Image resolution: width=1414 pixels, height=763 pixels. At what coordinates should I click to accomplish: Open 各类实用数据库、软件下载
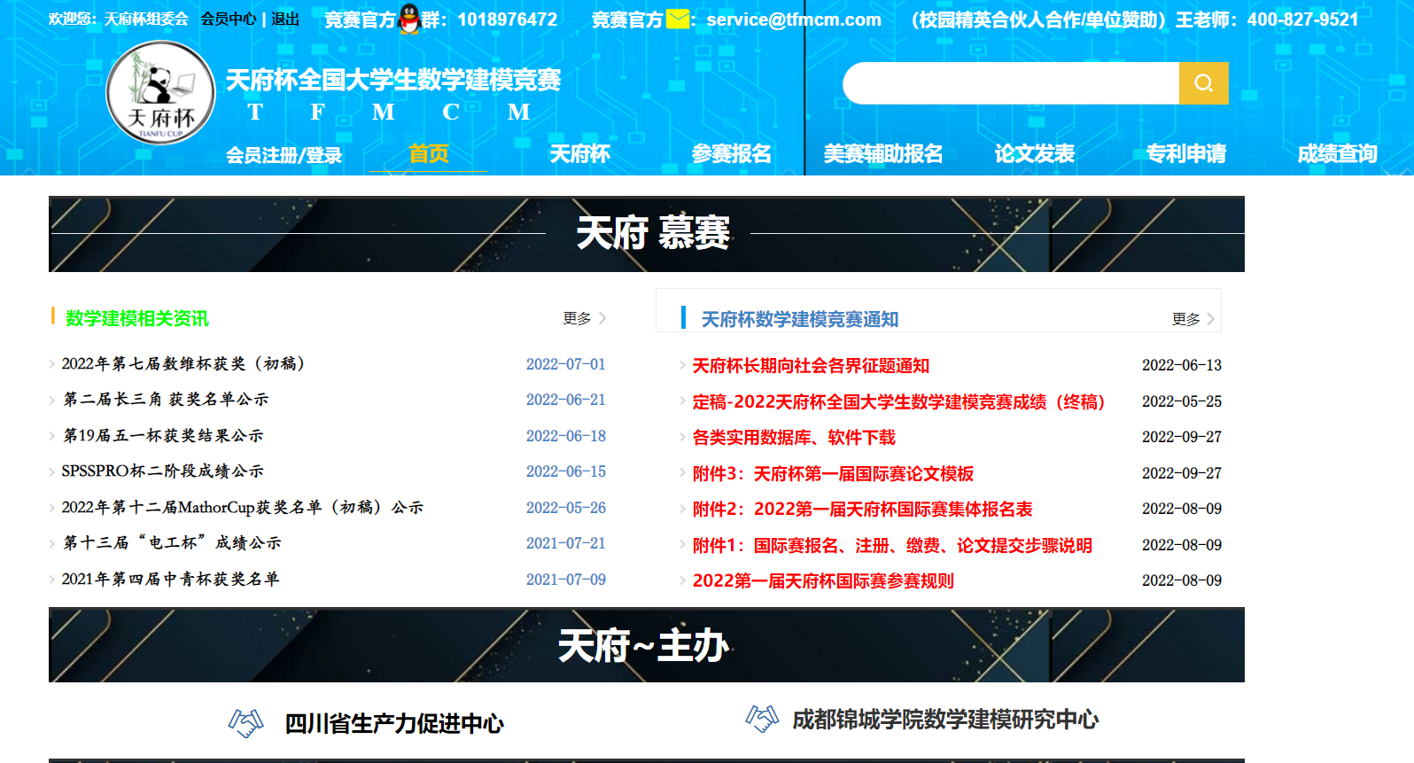click(x=794, y=438)
